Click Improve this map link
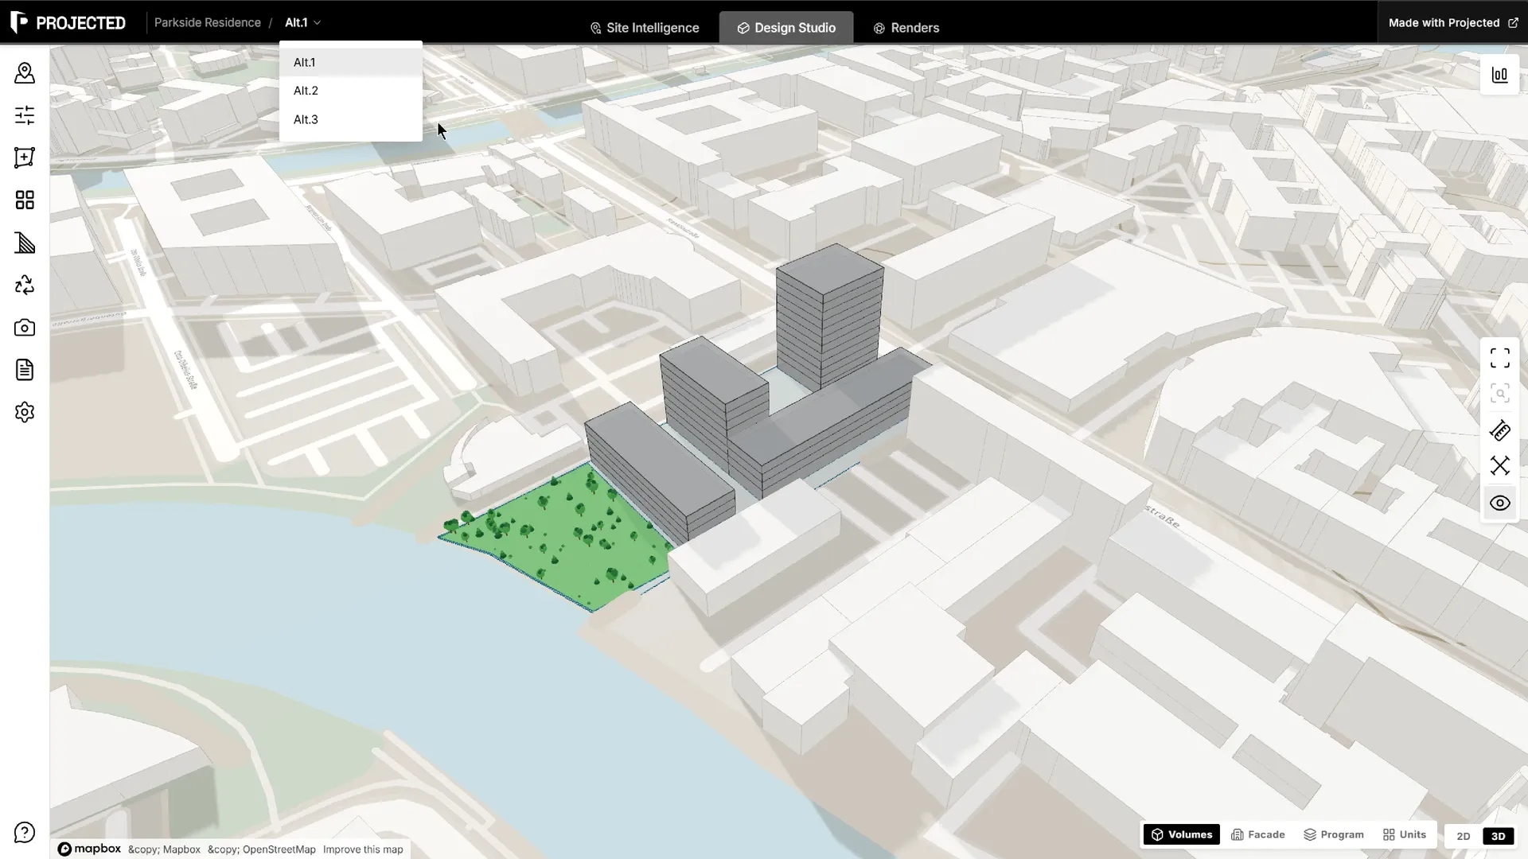 pyautogui.click(x=363, y=849)
